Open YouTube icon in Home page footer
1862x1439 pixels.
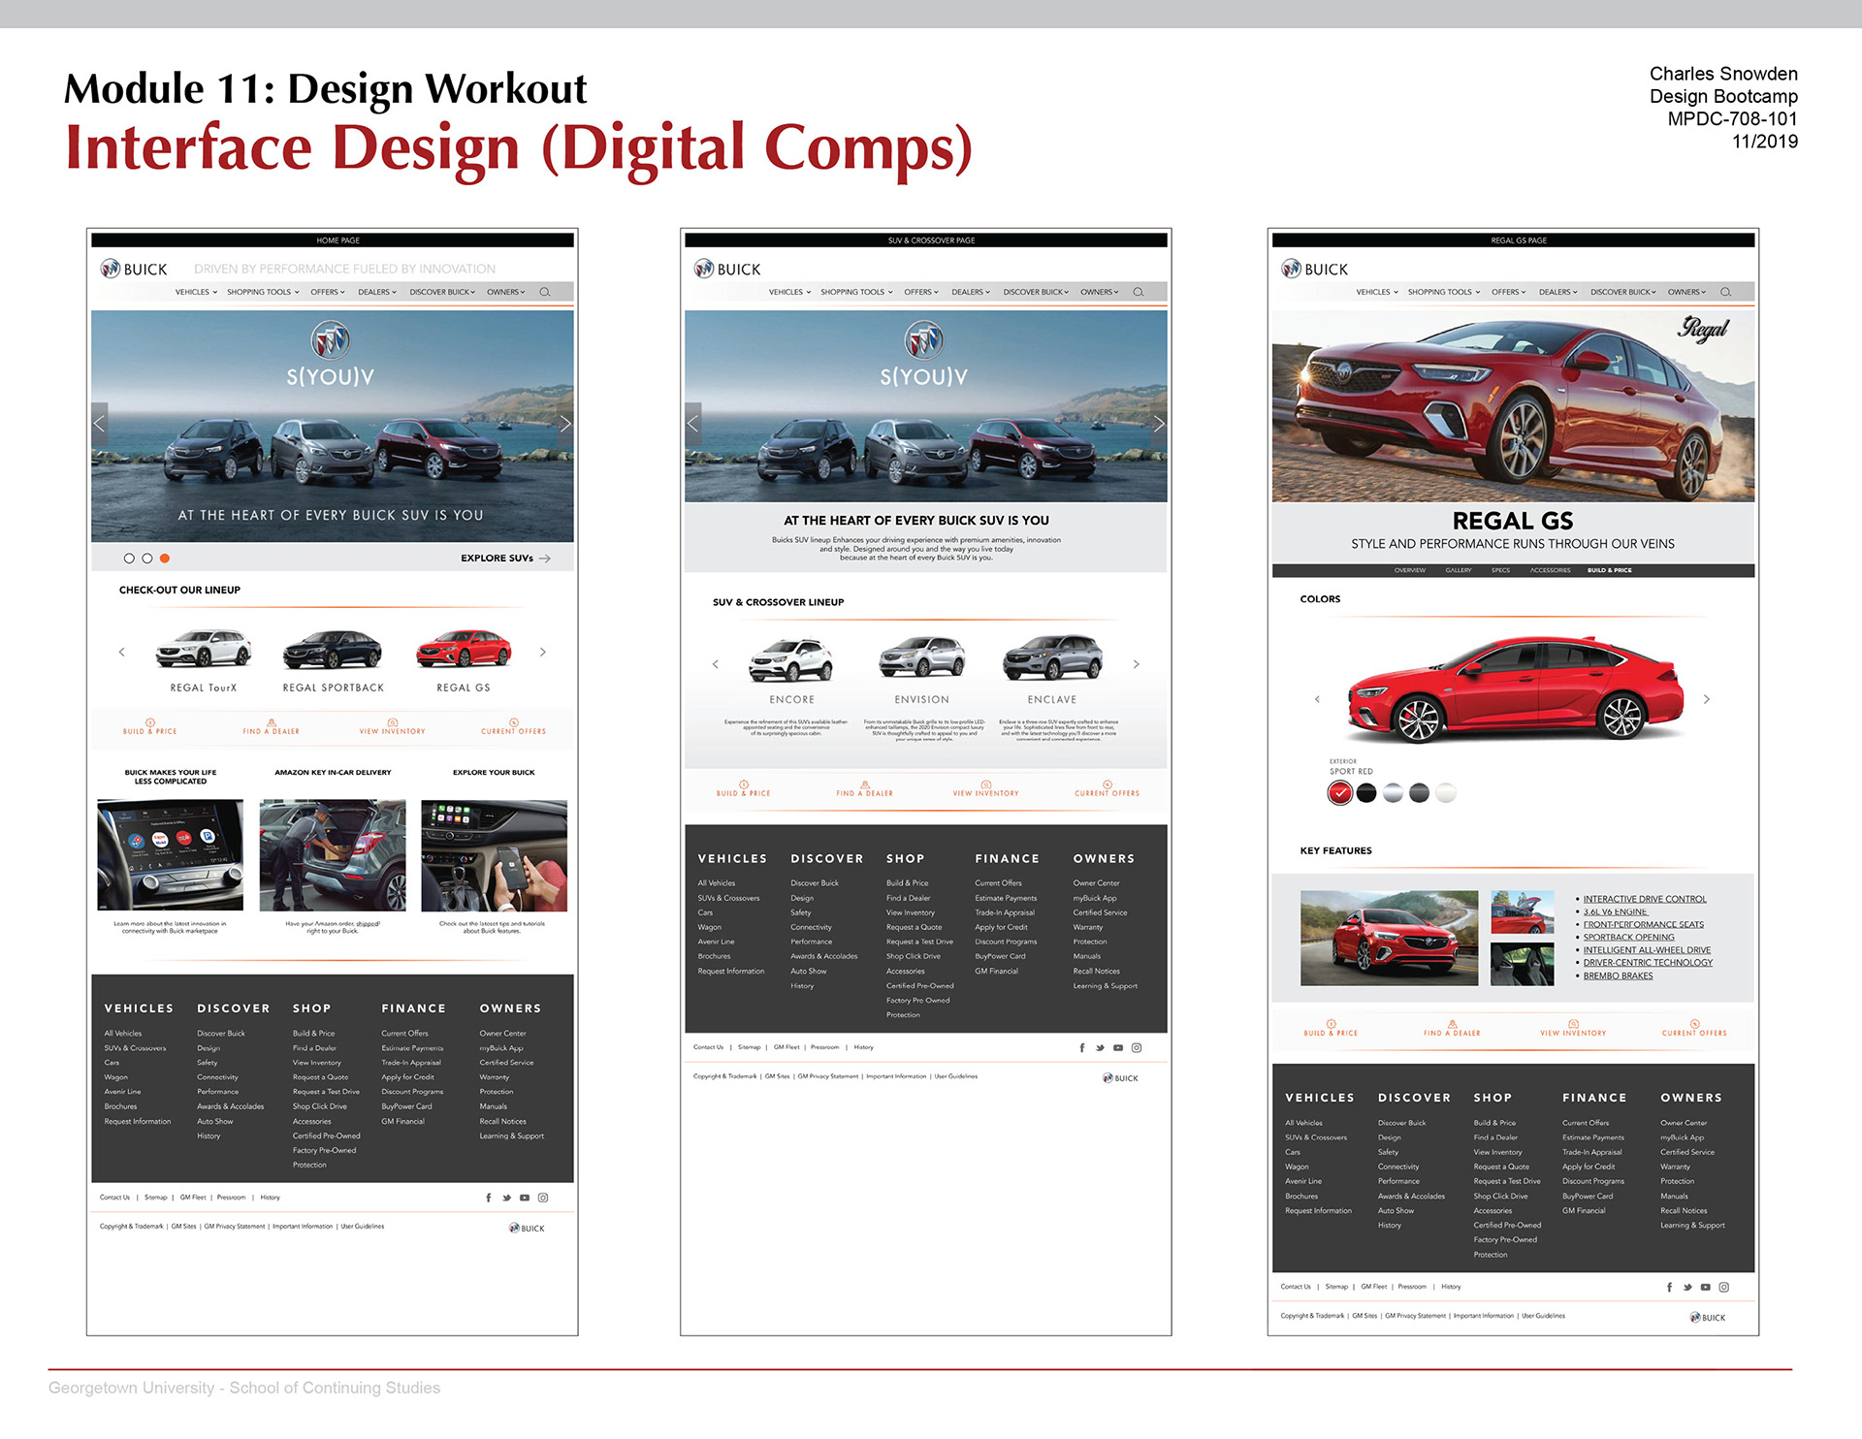(x=525, y=1198)
